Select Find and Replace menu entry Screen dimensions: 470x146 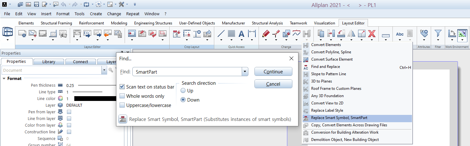(357, 67)
